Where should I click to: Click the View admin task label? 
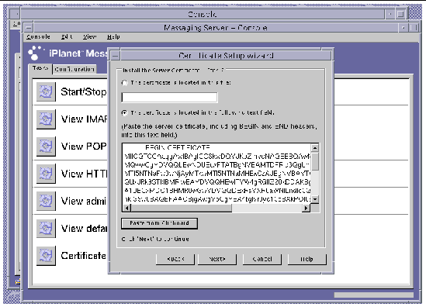point(84,201)
